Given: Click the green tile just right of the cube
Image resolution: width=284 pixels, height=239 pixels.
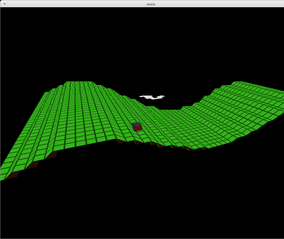Looking at the screenshot, I should click(147, 128).
